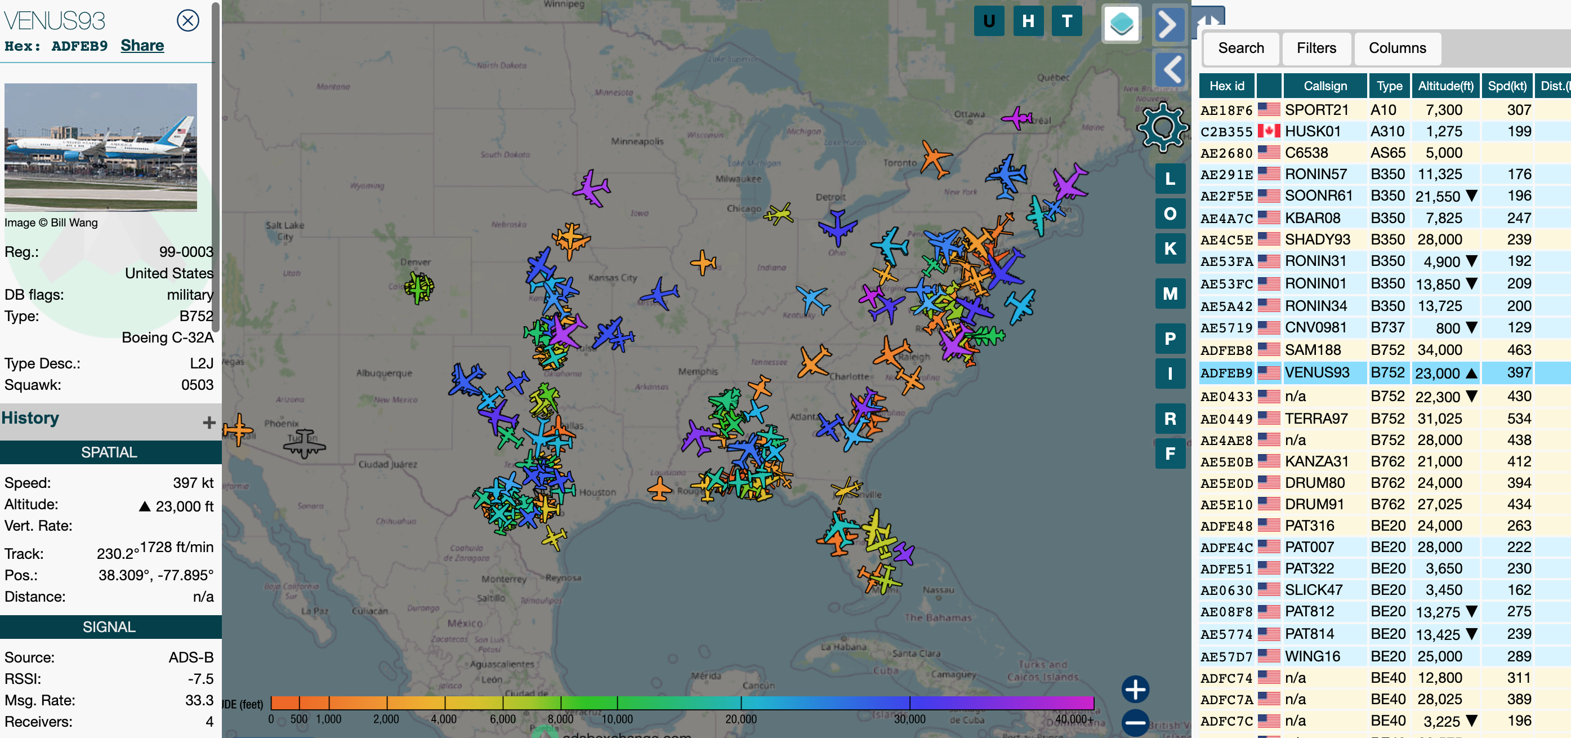Click the green helicopter cluster near Denver
This screenshot has height=738, width=1571.
pos(419,287)
